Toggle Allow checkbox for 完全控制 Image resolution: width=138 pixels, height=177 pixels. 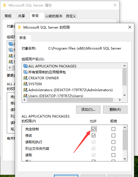click(93, 129)
